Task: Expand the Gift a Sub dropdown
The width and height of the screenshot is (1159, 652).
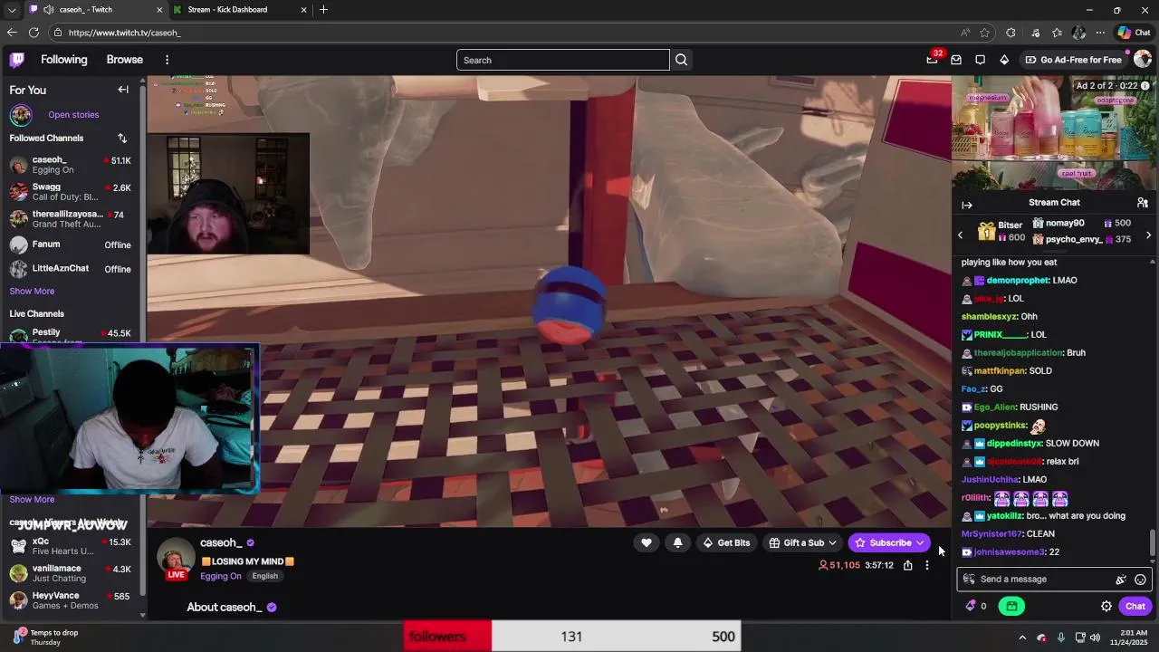Action: coord(802,543)
